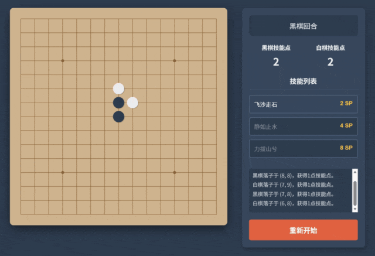Viewport: 375px width, 256px height.
Task: Click the bottom-left star point on the board
Action: coord(63,172)
